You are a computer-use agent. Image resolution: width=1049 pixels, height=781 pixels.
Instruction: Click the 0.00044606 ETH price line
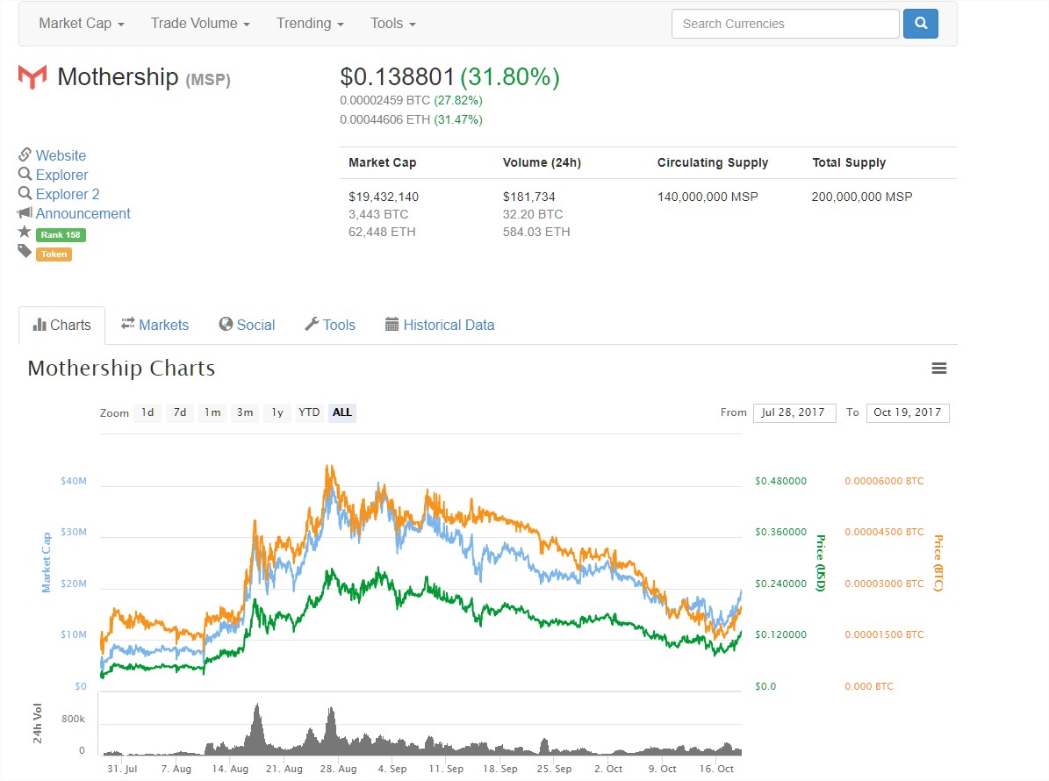coord(411,119)
